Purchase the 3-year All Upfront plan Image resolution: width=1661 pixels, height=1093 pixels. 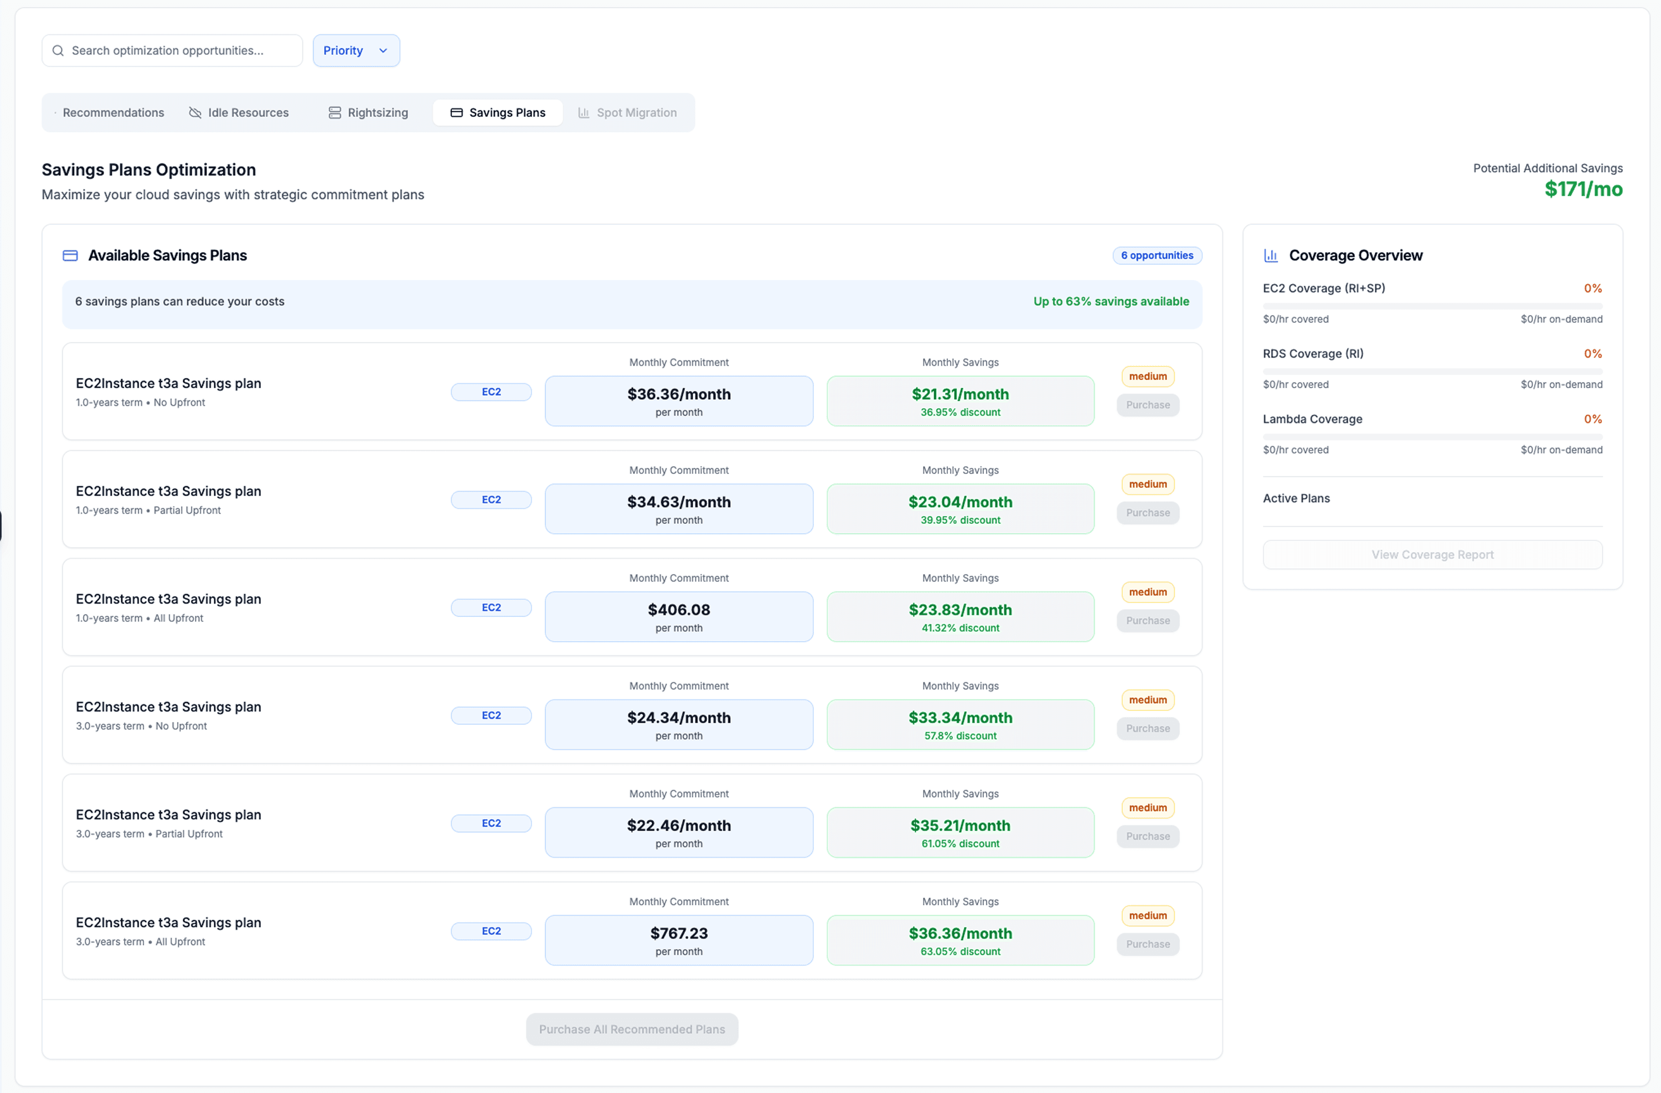coord(1147,944)
